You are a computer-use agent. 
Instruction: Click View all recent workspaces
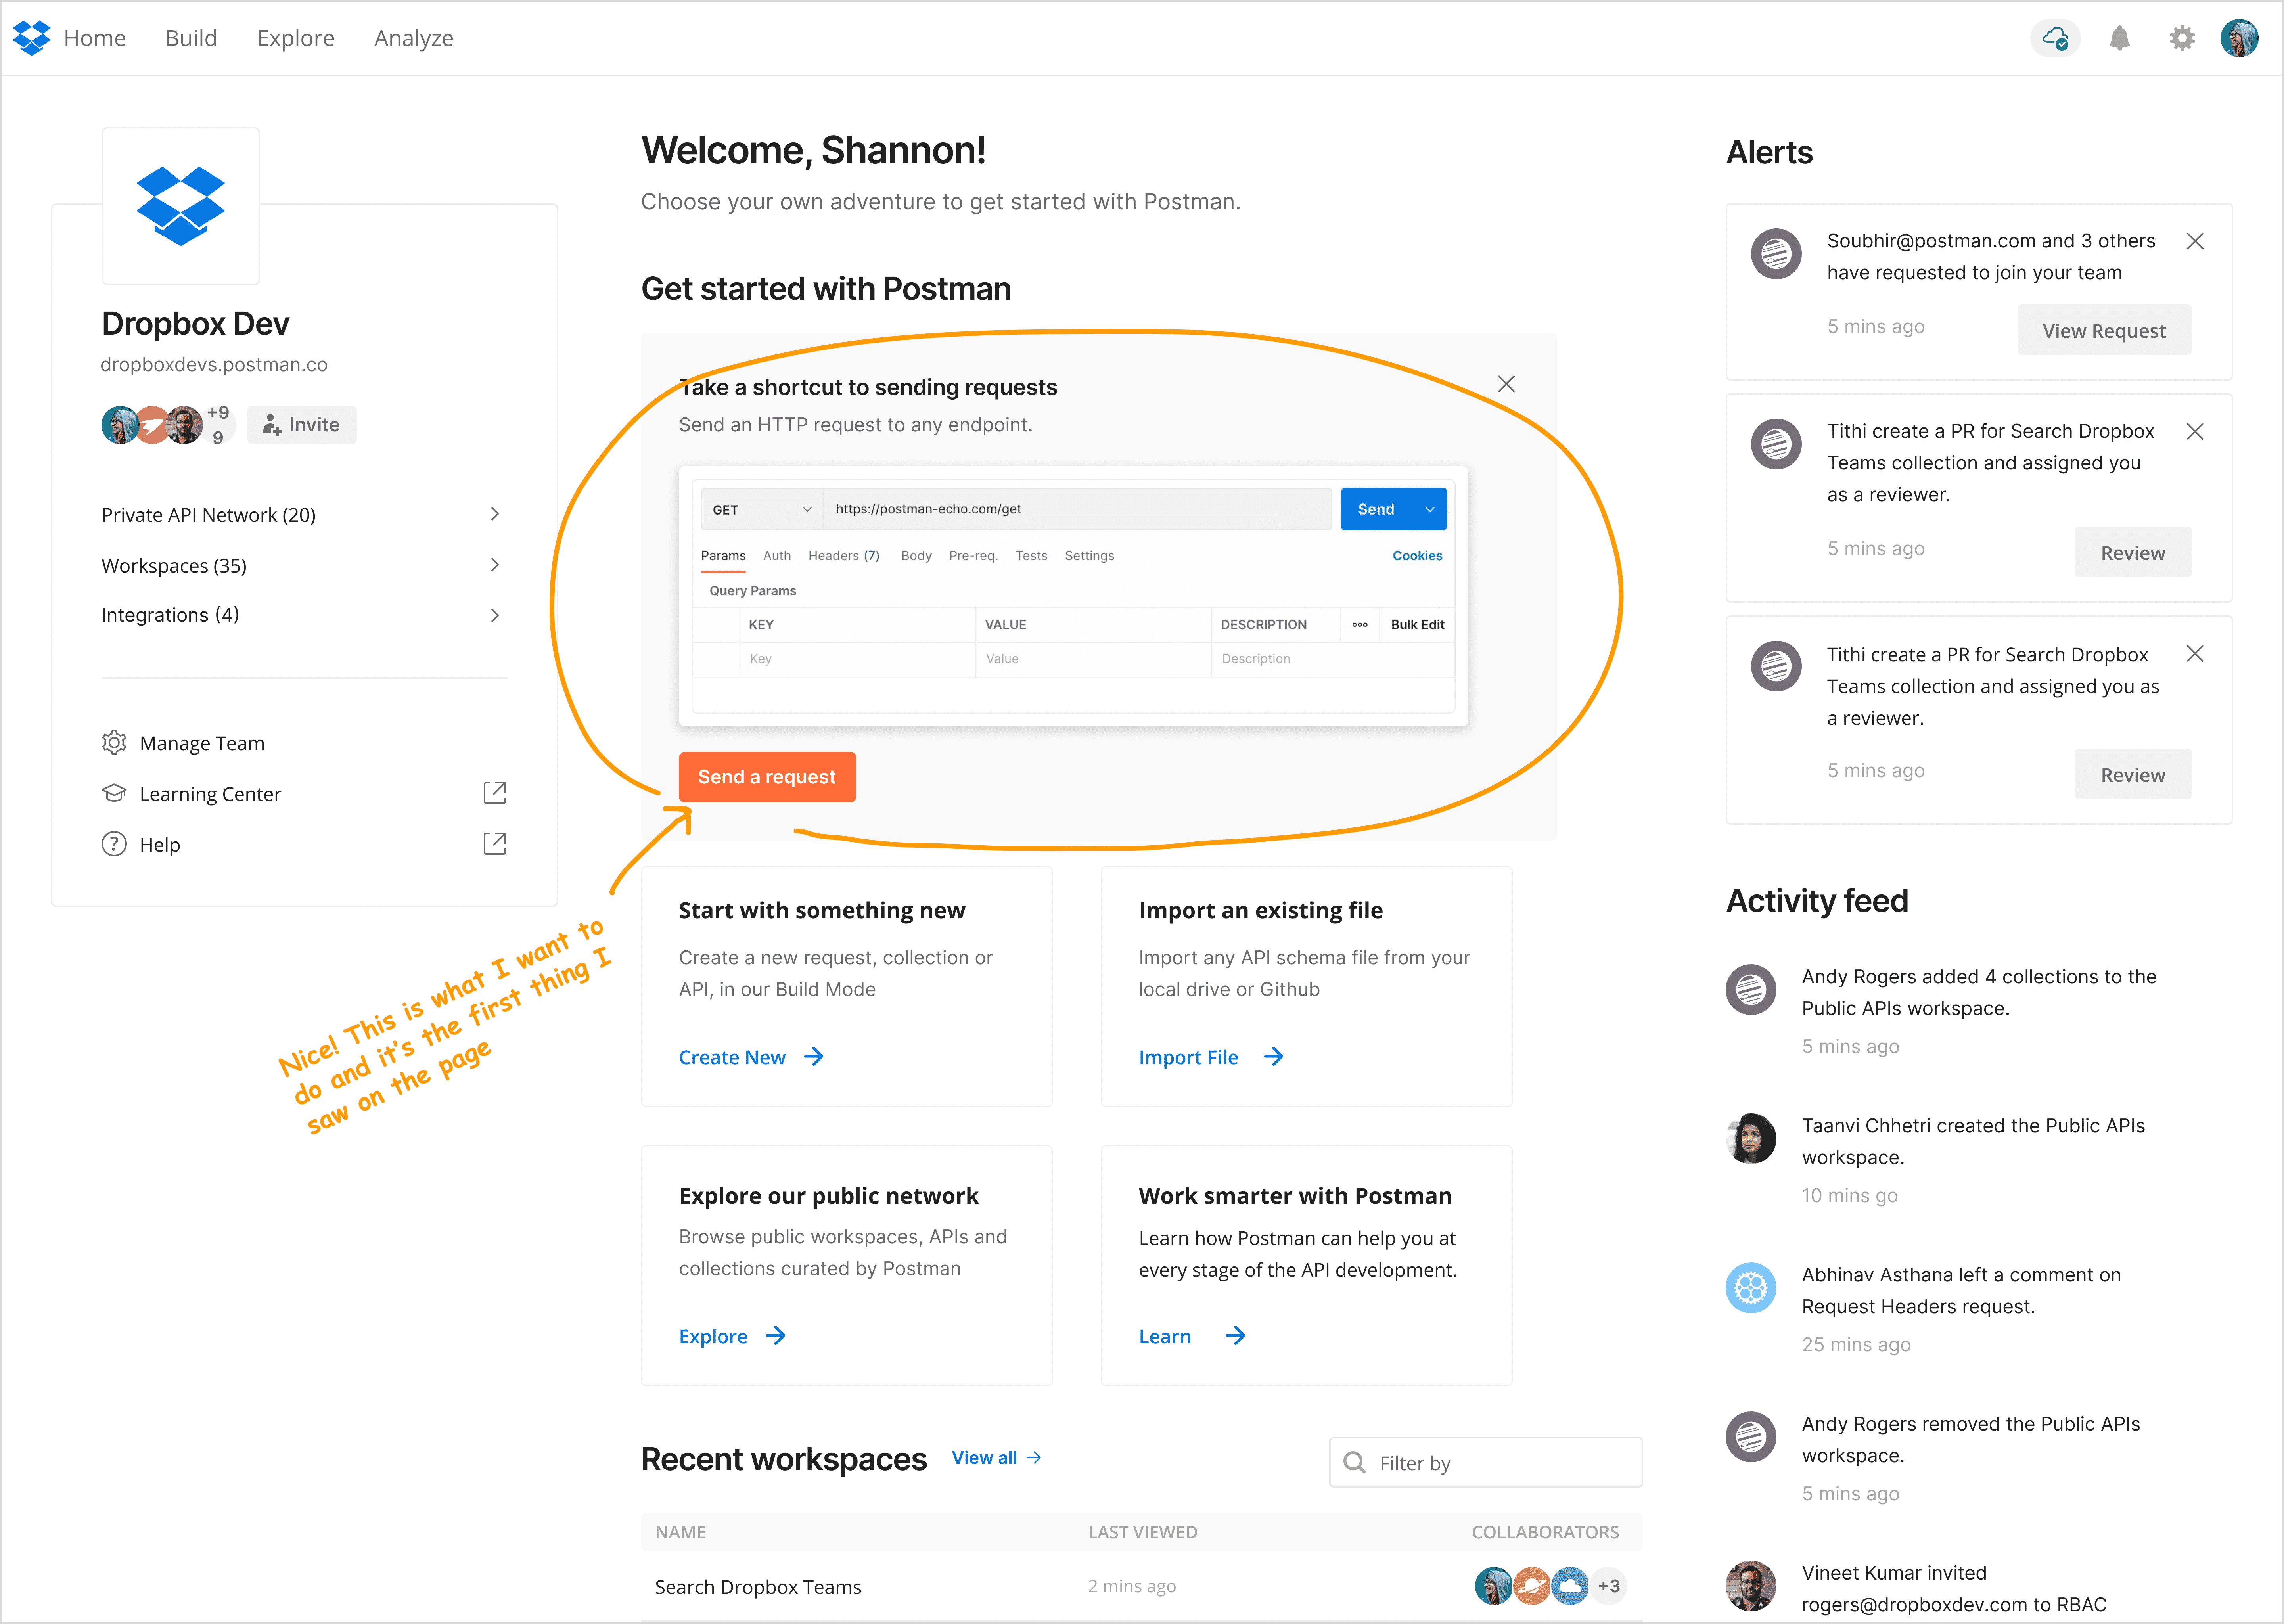pyautogui.click(x=997, y=1458)
